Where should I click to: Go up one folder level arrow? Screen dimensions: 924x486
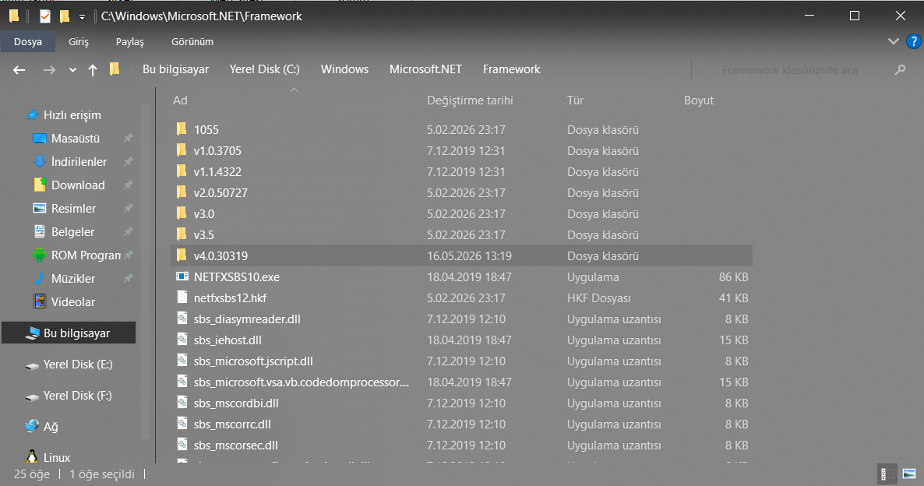(x=93, y=70)
